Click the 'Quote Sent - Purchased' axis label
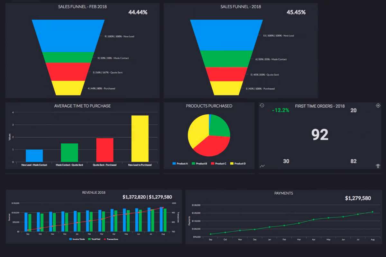The width and height of the screenshot is (386, 257). click(105, 165)
